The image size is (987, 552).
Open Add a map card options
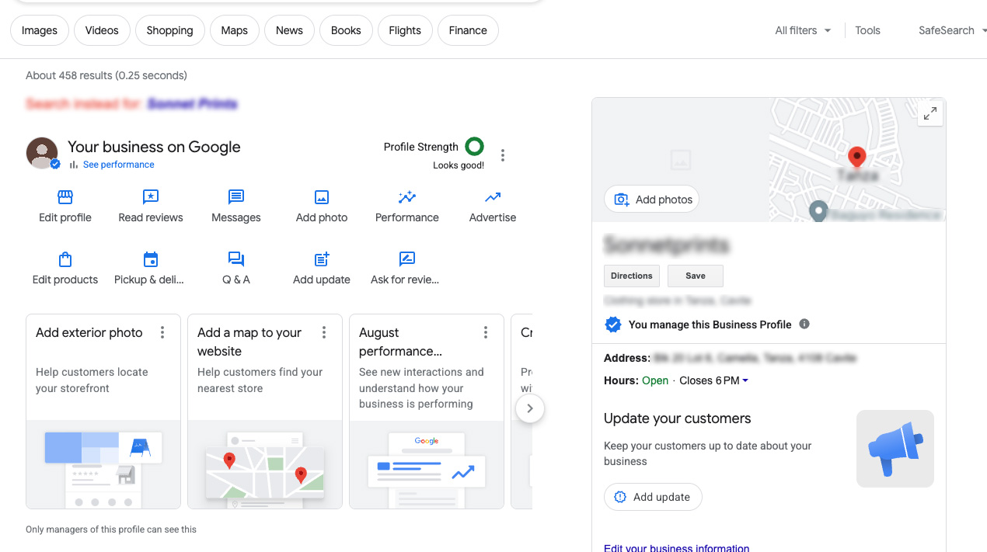coord(324,332)
